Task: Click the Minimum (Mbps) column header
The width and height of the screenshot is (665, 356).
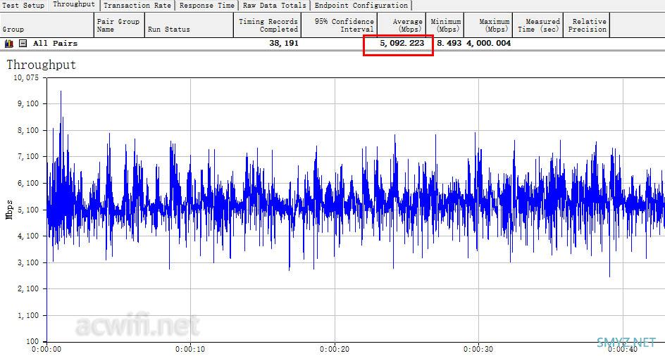Action: coord(445,25)
